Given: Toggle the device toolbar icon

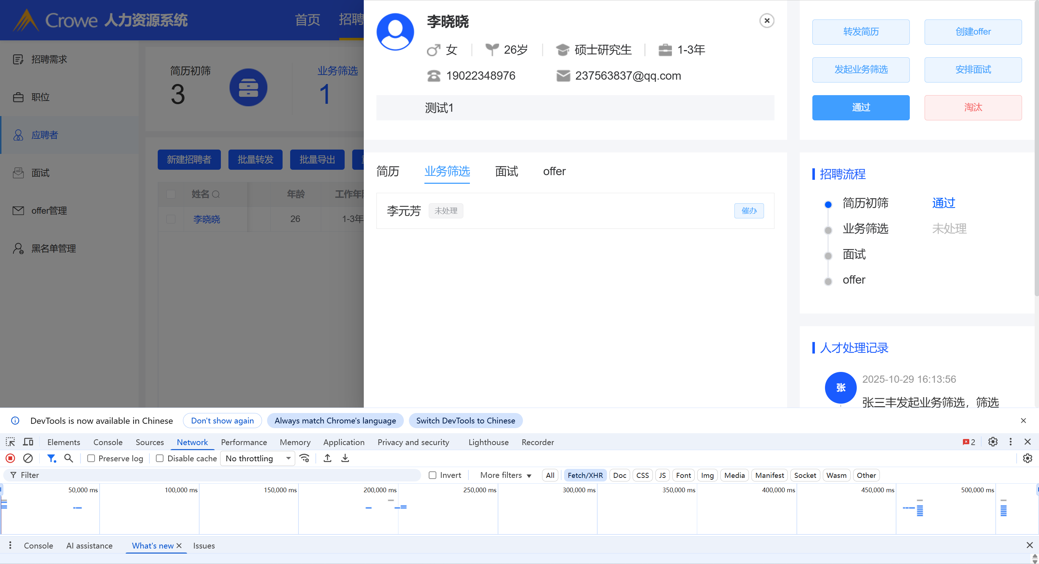Looking at the screenshot, I should click(x=28, y=442).
